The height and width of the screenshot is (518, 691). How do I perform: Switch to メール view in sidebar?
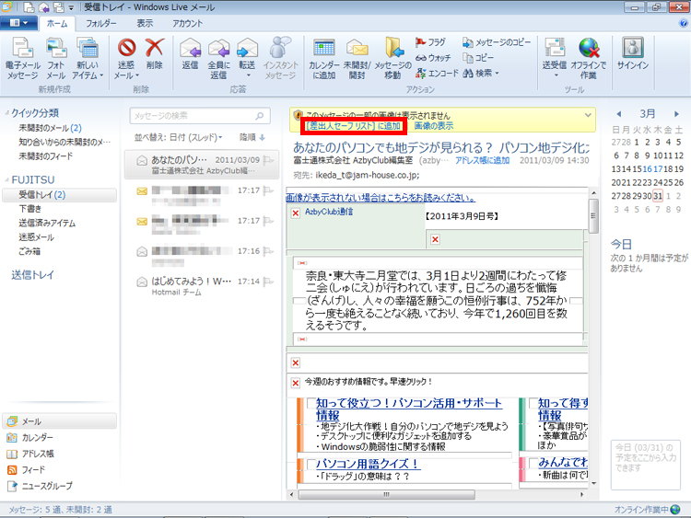click(x=60, y=421)
